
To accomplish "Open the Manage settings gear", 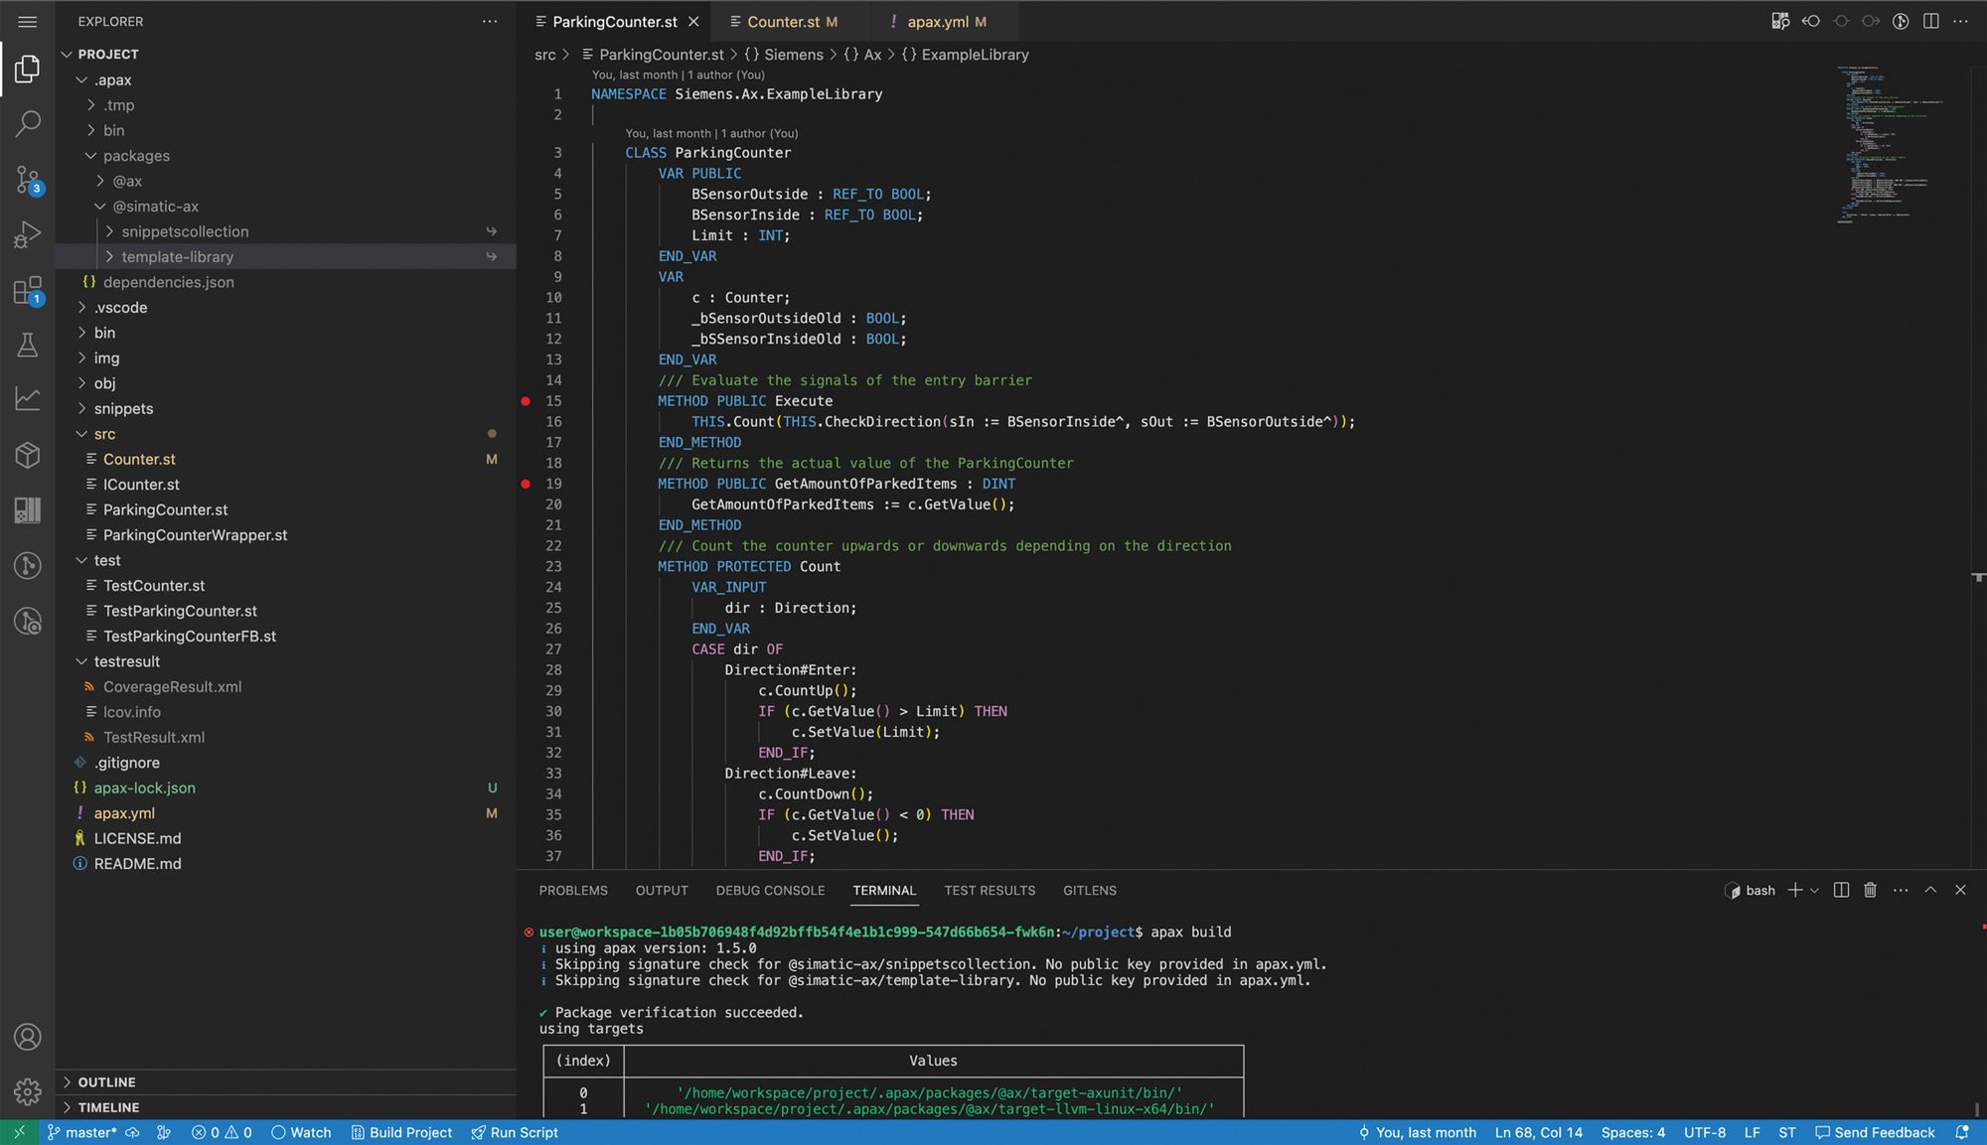I will (28, 1091).
